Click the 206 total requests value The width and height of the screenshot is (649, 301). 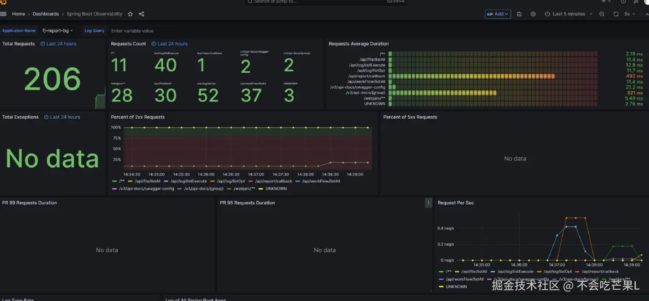[52, 79]
